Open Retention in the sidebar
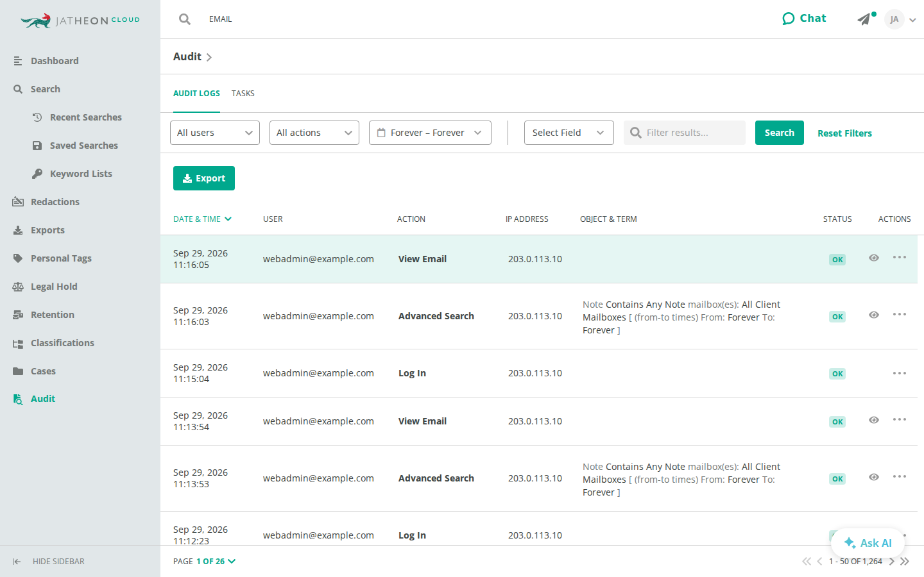The width and height of the screenshot is (924, 577). tap(53, 315)
